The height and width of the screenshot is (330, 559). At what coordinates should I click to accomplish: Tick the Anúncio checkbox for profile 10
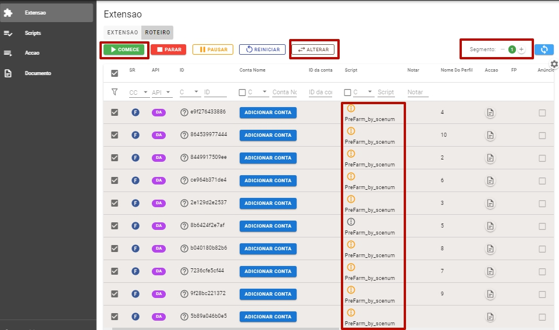coord(542,136)
